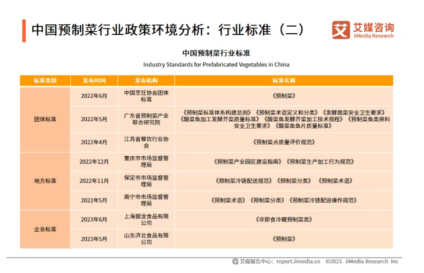424x273 pixels.
Task: Select the 2022年12月 date cell
Action: click(x=94, y=162)
